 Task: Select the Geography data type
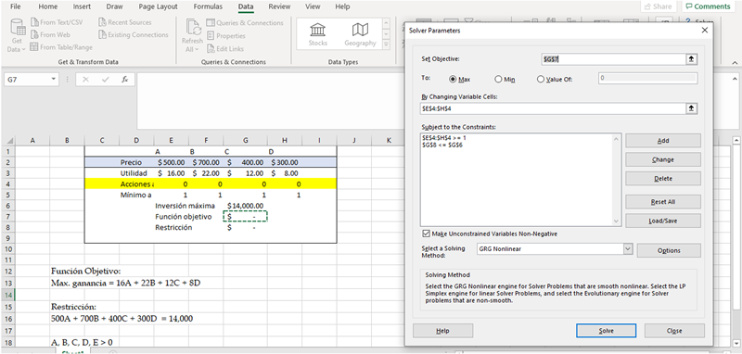coord(360,34)
